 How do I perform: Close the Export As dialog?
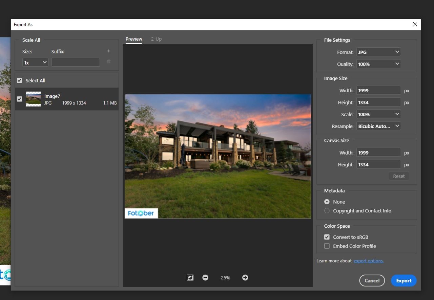(415, 24)
